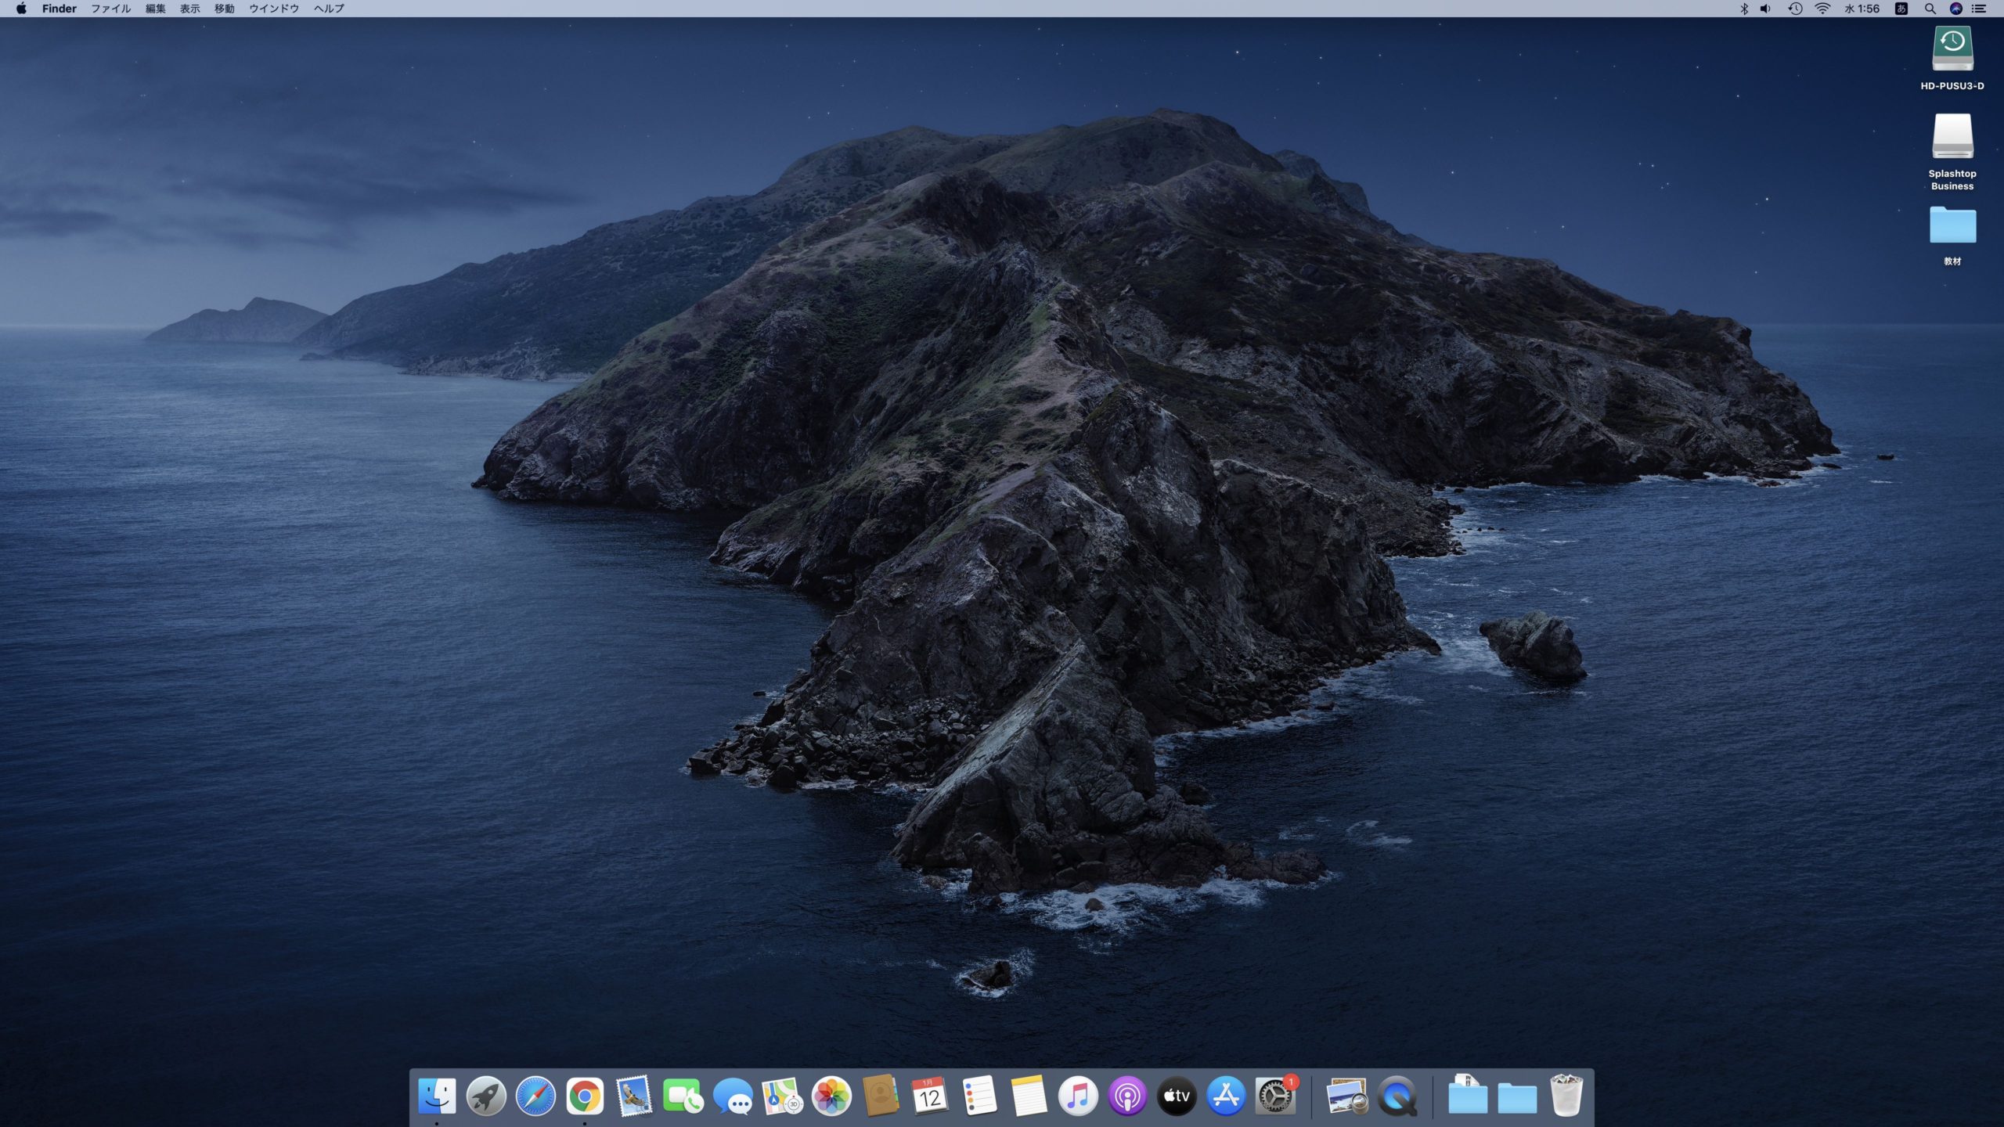This screenshot has width=2004, height=1127.
Task: Open the Podcasts app icon
Action: tap(1127, 1096)
